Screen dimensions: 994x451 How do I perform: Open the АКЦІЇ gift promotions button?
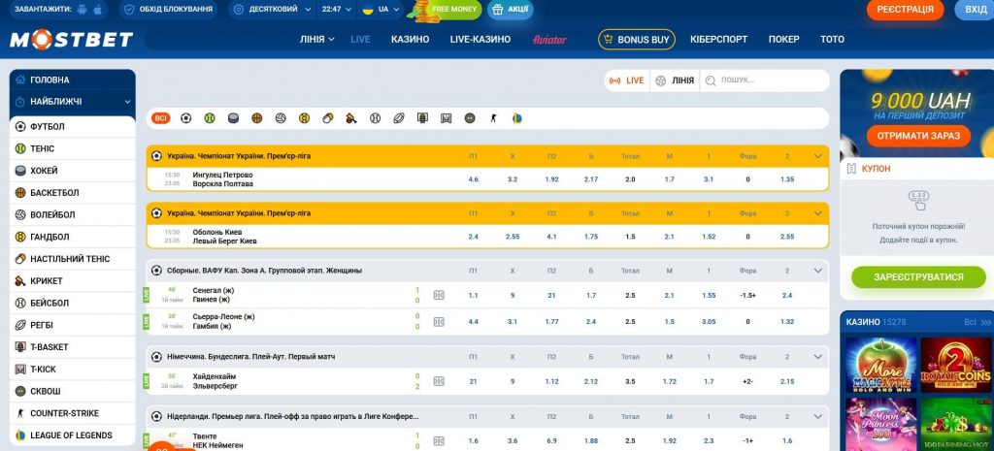(x=511, y=10)
